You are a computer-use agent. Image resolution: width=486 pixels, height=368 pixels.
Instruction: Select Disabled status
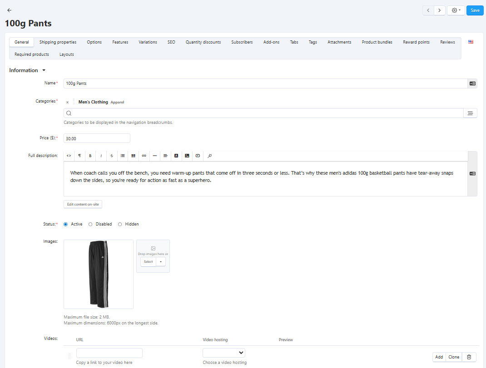[90, 224]
